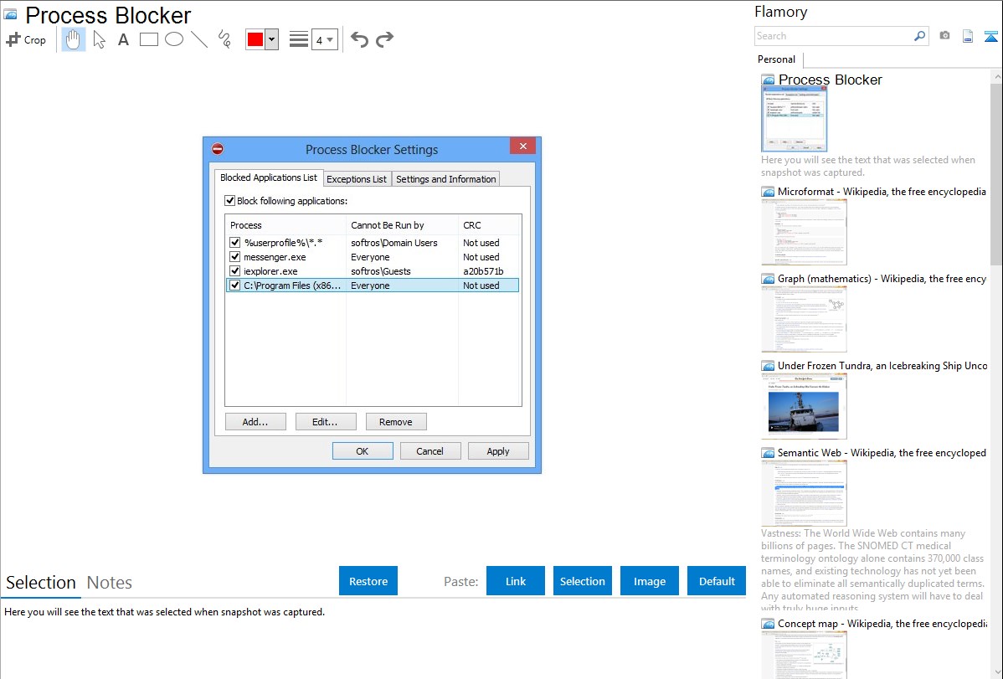The height and width of the screenshot is (679, 1003).
Task: Sort by the Process column header
Action: coord(285,225)
